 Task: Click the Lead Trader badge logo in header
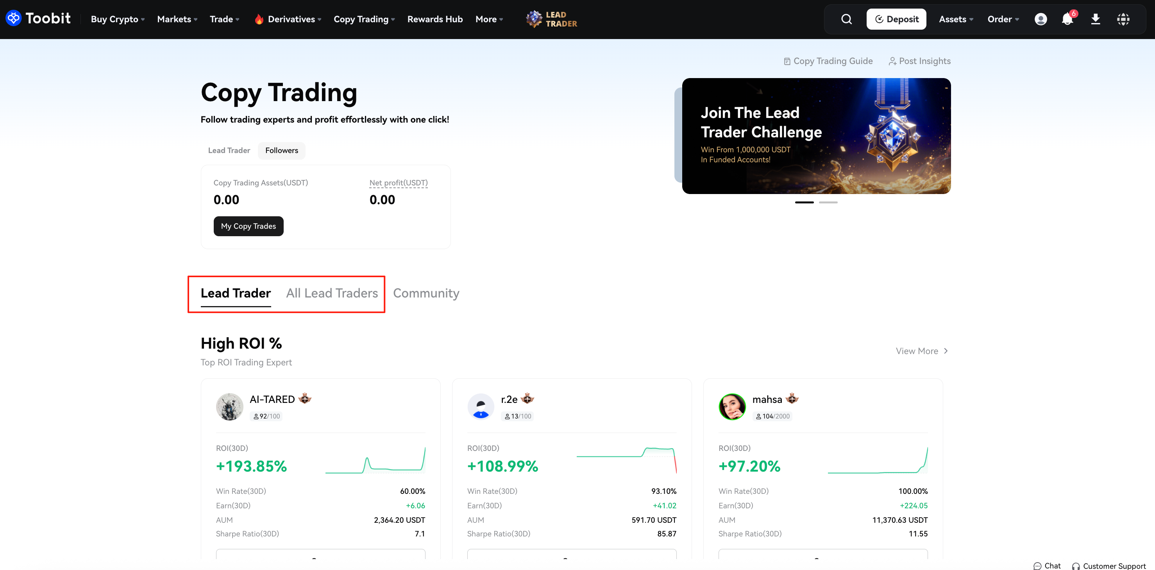coord(551,19)
